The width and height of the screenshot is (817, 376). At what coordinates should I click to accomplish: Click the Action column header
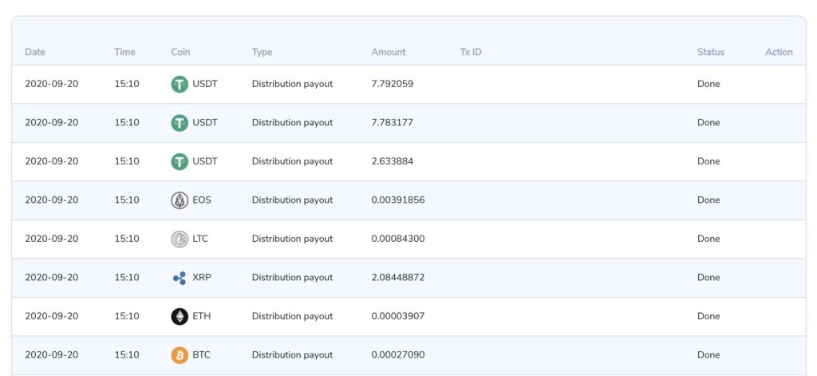click(779, 52)
